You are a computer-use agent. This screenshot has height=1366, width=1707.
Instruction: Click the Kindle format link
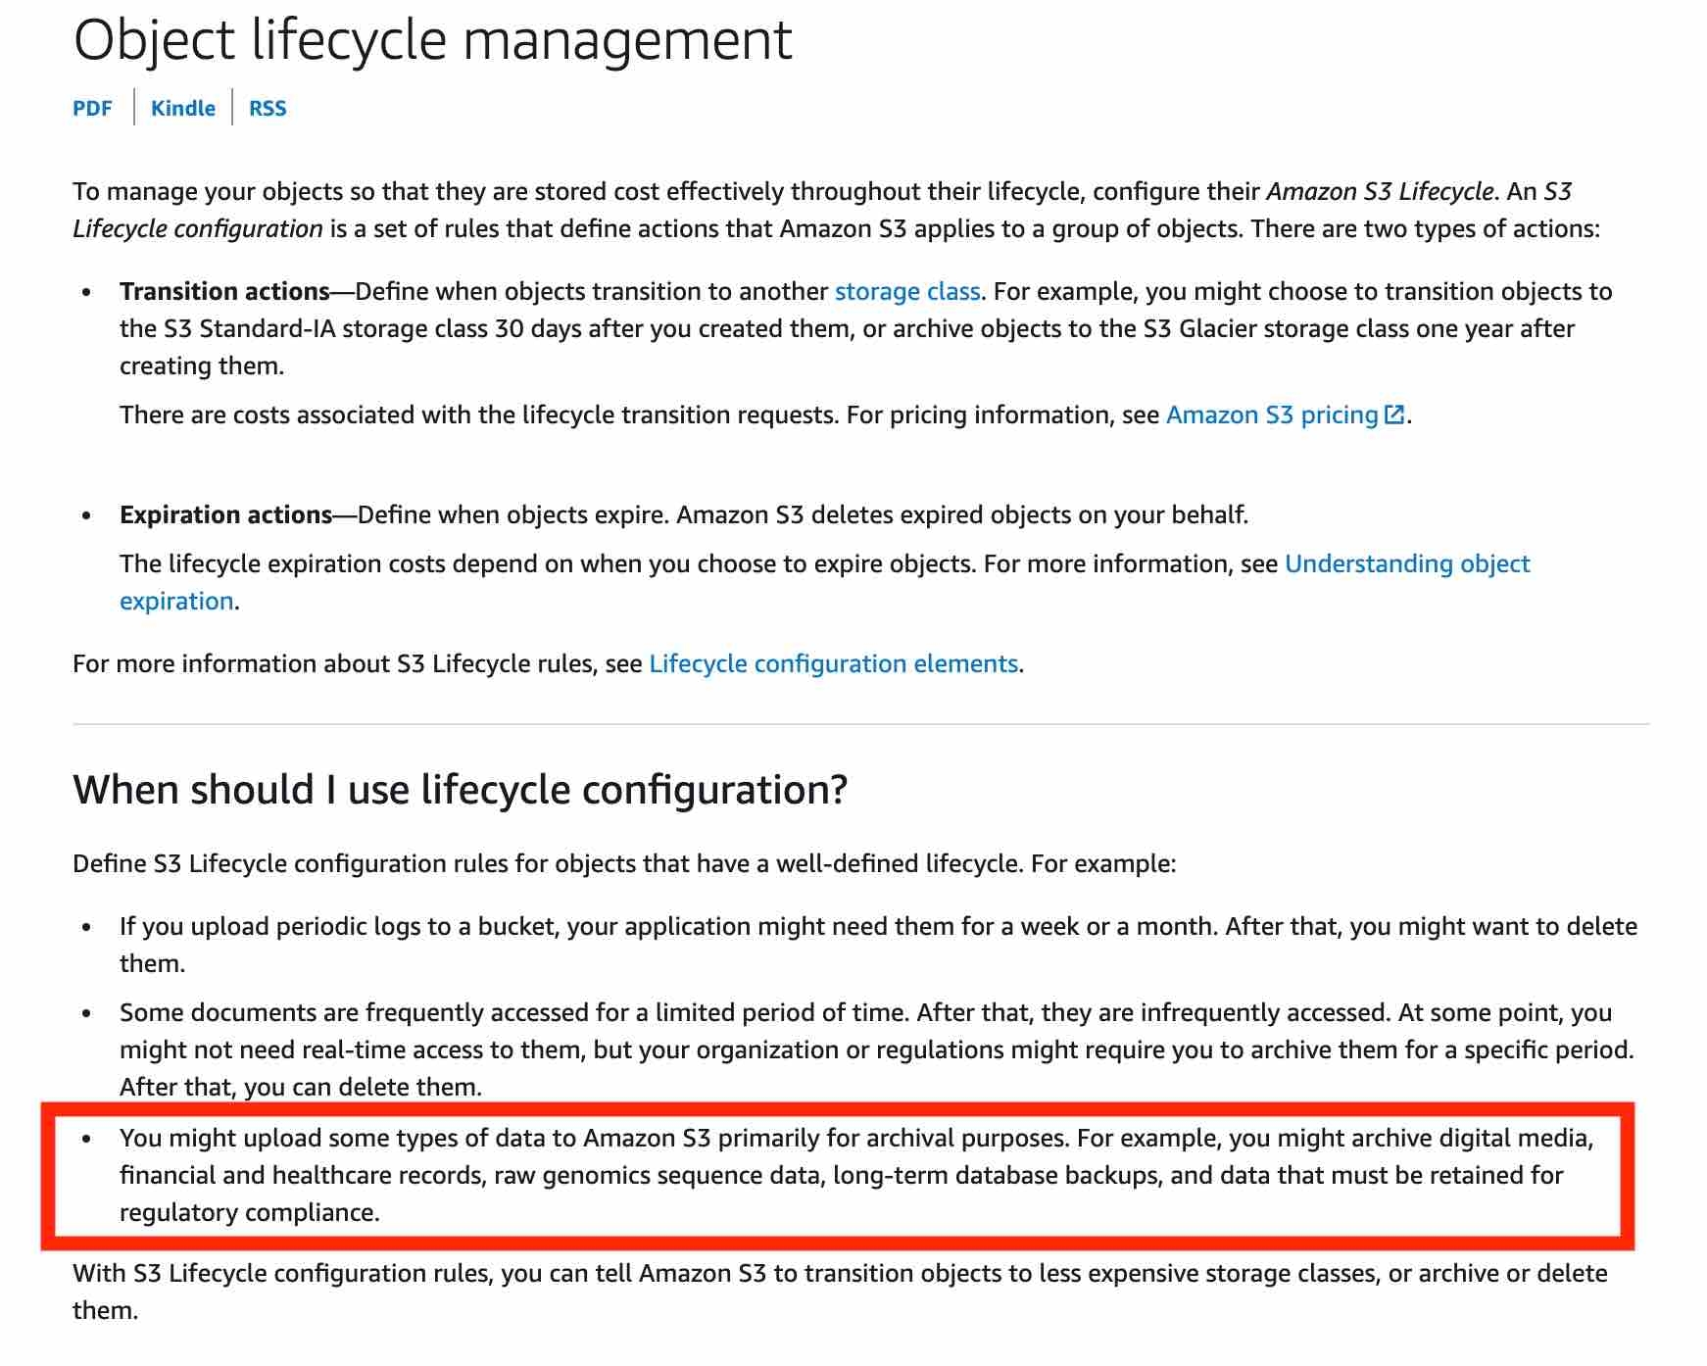tap(182, 108)
